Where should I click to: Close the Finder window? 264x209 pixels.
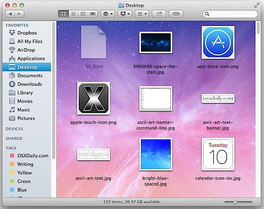pyautogui.click(x=7, y=5)
